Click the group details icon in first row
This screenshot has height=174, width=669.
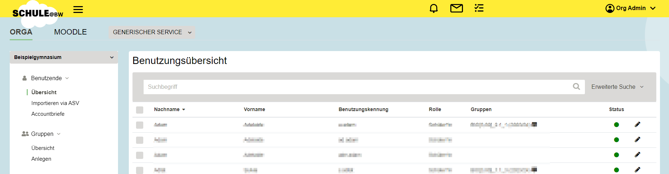[534, 124]
